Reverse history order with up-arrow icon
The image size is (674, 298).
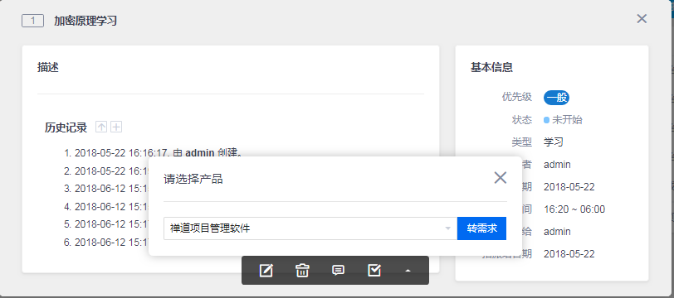point(101,127)
